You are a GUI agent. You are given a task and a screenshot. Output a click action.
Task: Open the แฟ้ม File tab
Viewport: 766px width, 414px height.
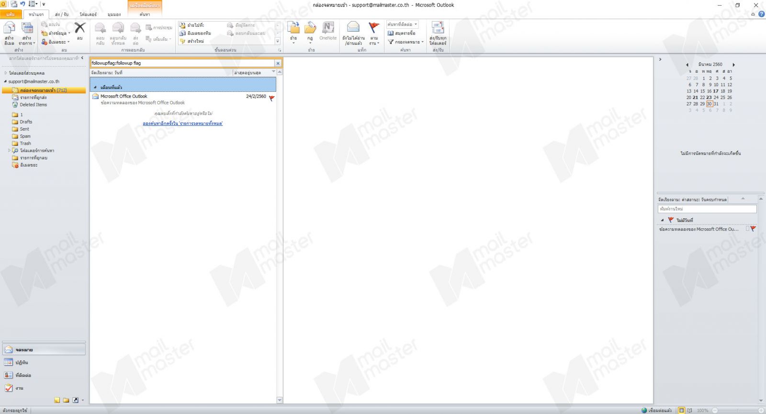(x=11, y=14)
